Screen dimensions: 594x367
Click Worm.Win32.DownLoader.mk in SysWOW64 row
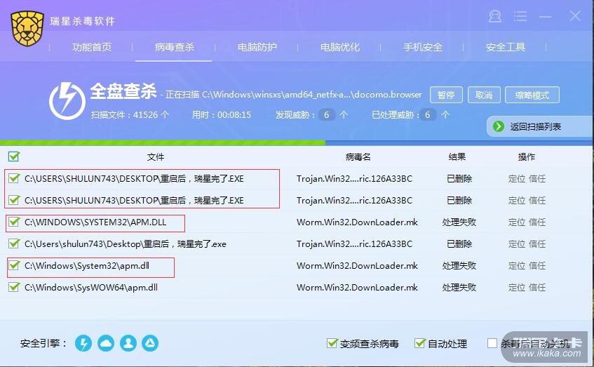pos(357,288)
